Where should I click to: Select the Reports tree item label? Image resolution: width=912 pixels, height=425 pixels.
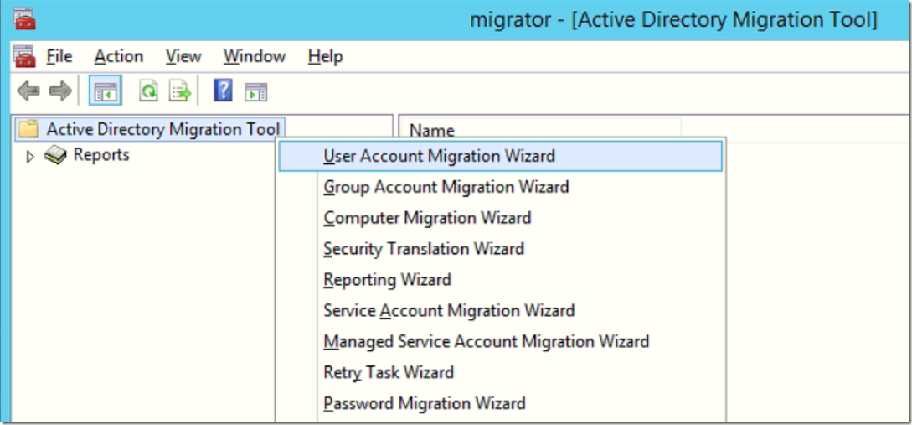101,155
